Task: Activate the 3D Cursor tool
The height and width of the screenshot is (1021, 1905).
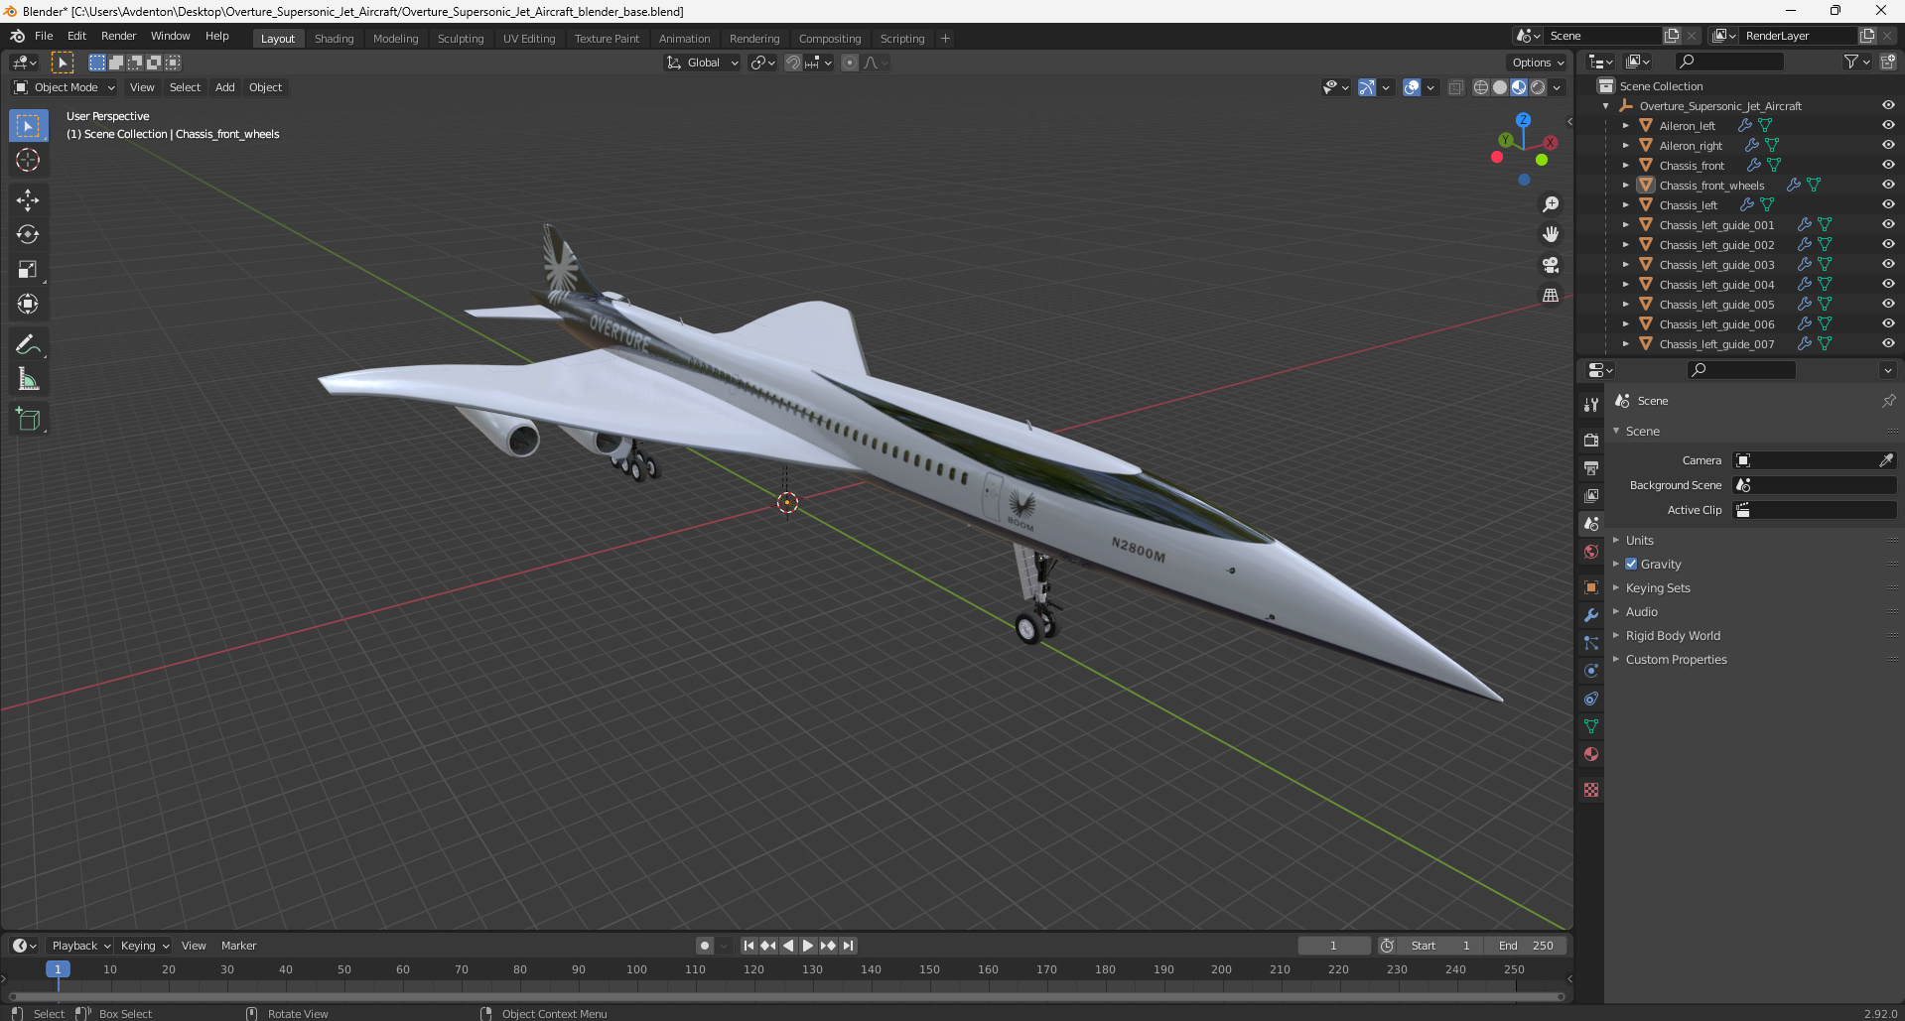Action: (28, 160)
